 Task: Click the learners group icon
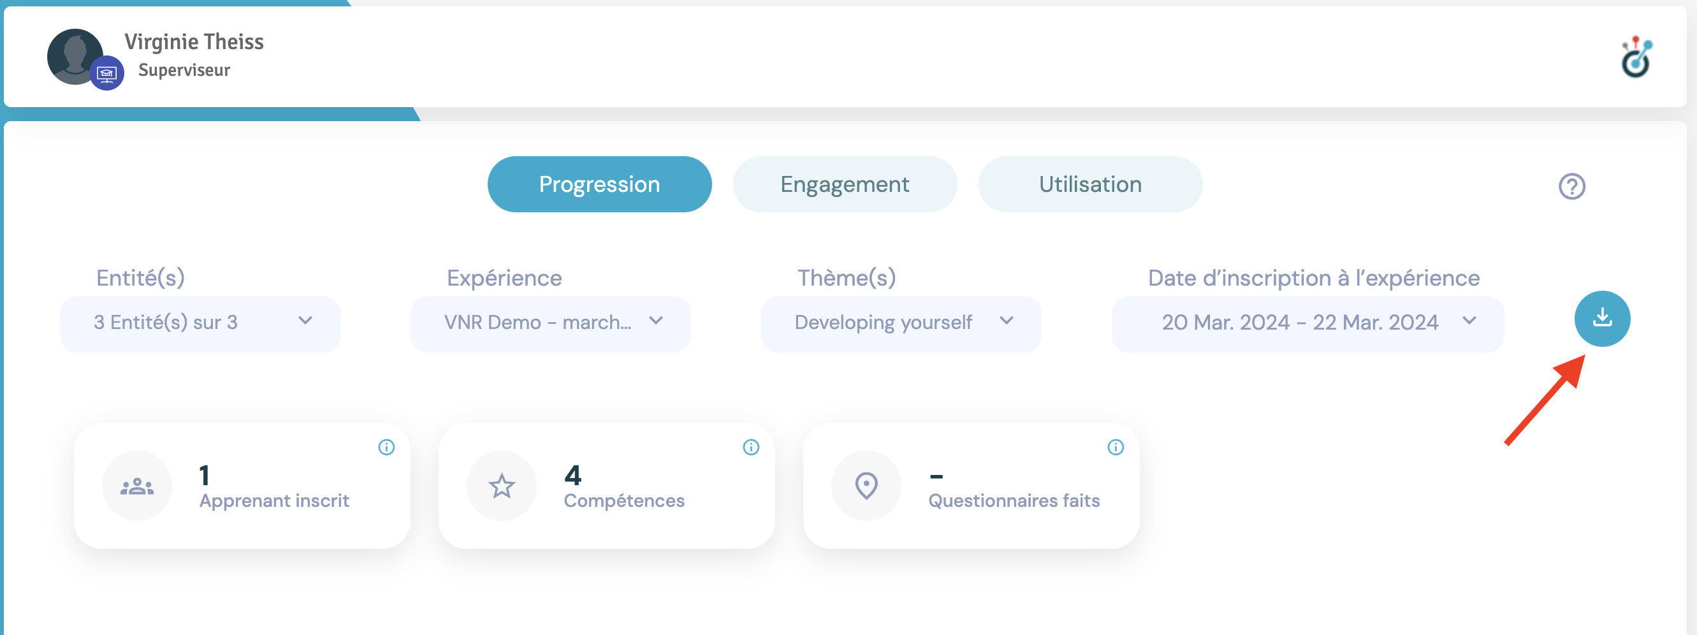tap(137, 486)
